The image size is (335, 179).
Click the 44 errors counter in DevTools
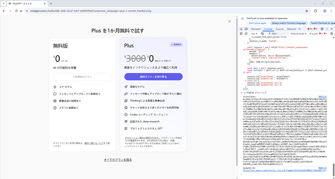point(310,29)
